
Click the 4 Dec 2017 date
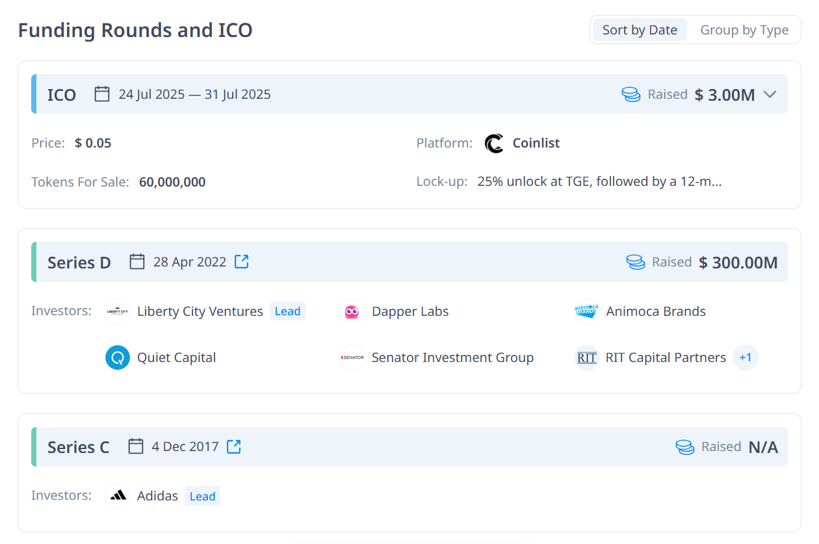click(185, 447)
